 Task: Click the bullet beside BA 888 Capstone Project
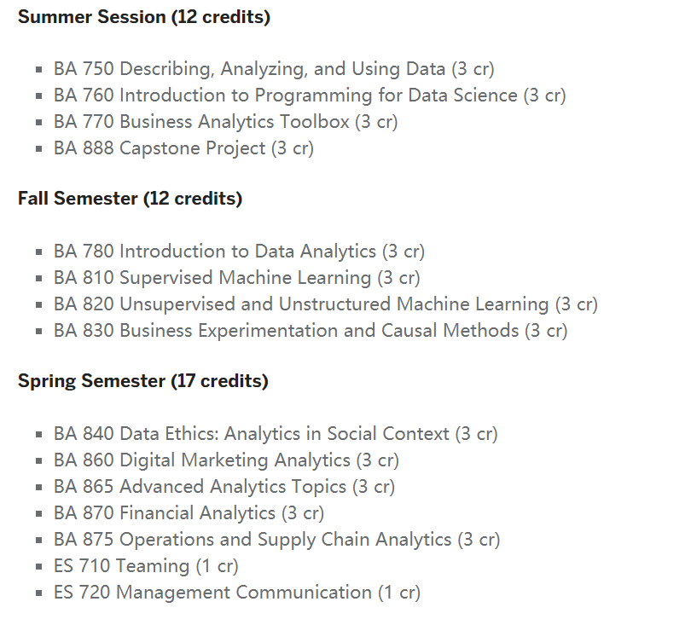[39, 149]
